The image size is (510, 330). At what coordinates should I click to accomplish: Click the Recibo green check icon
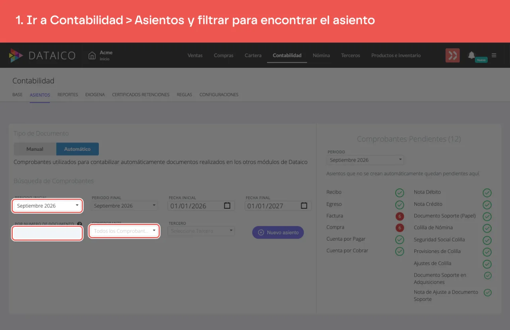[400, 193]
